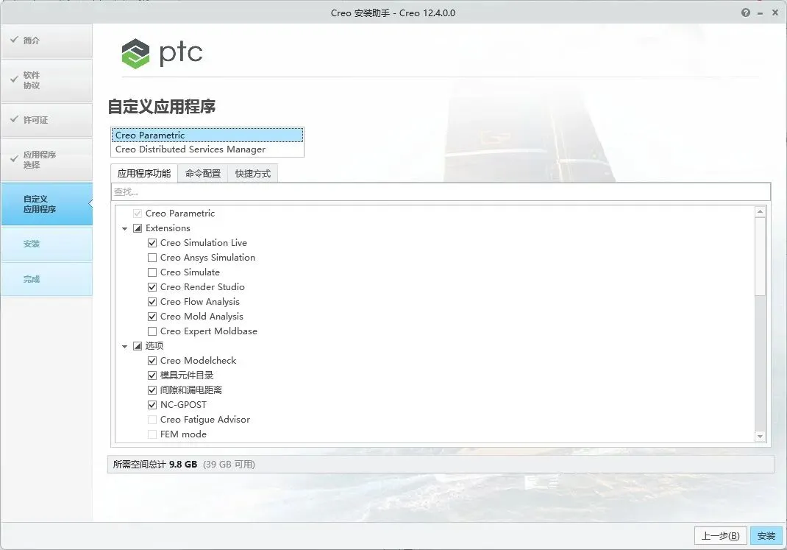The height and width of the screenshot is (550, 787).
Task: Click the feature list scroll down arrow
Action: tap(760, 437)
